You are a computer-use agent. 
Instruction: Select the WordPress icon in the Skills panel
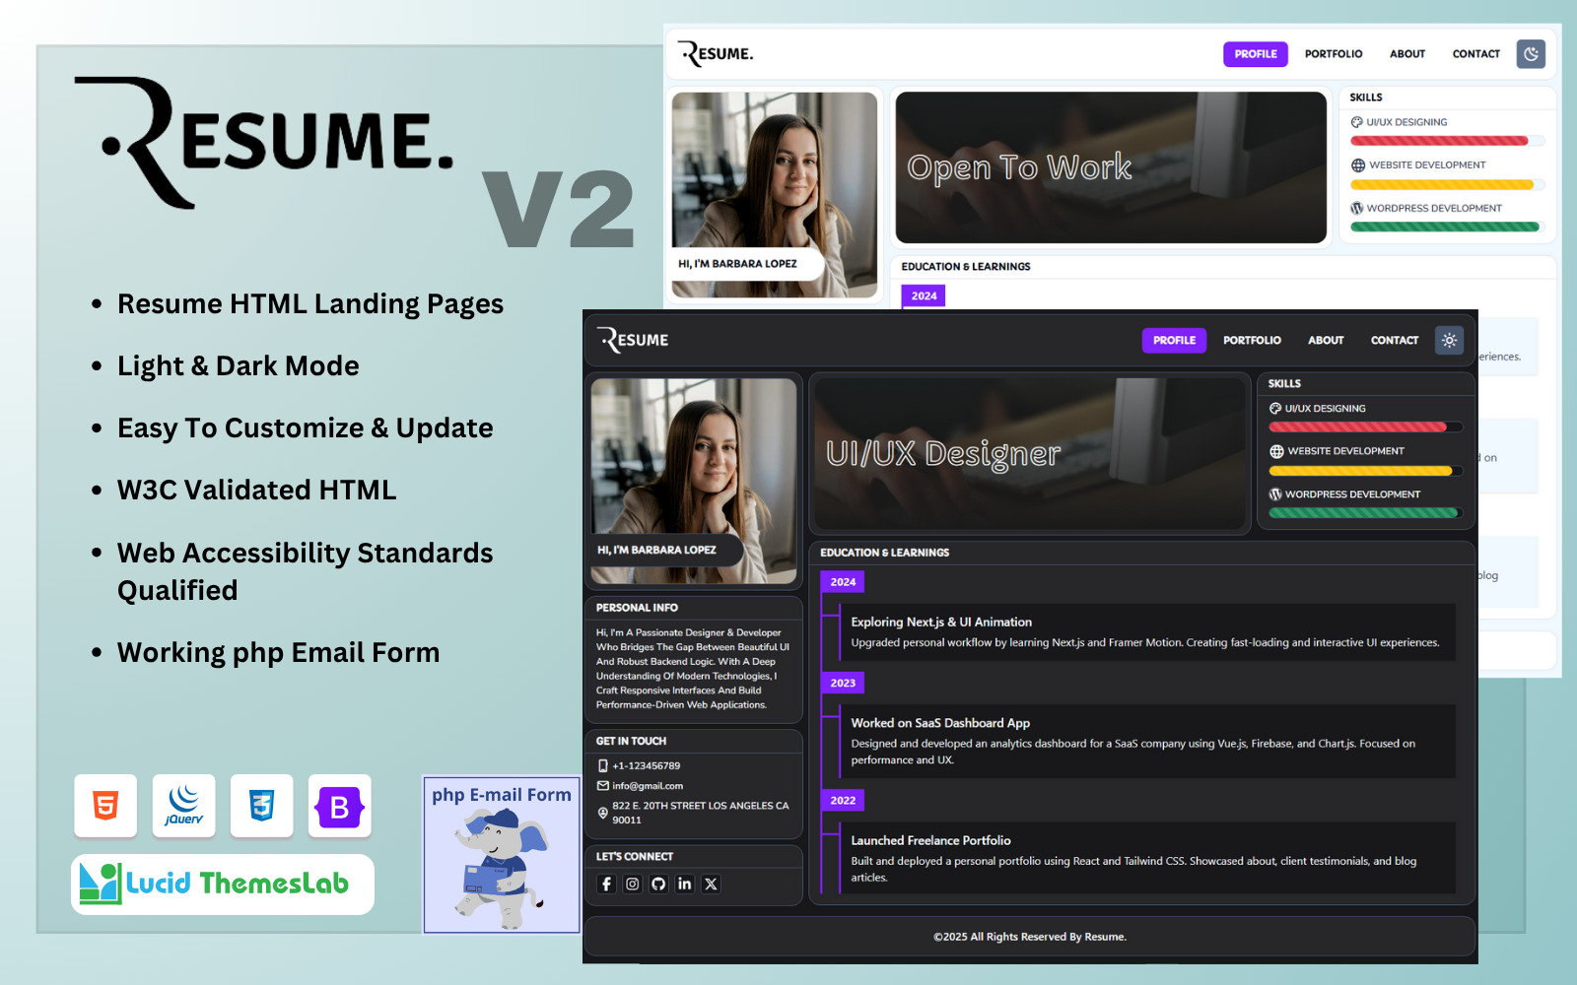(1276, 494)
